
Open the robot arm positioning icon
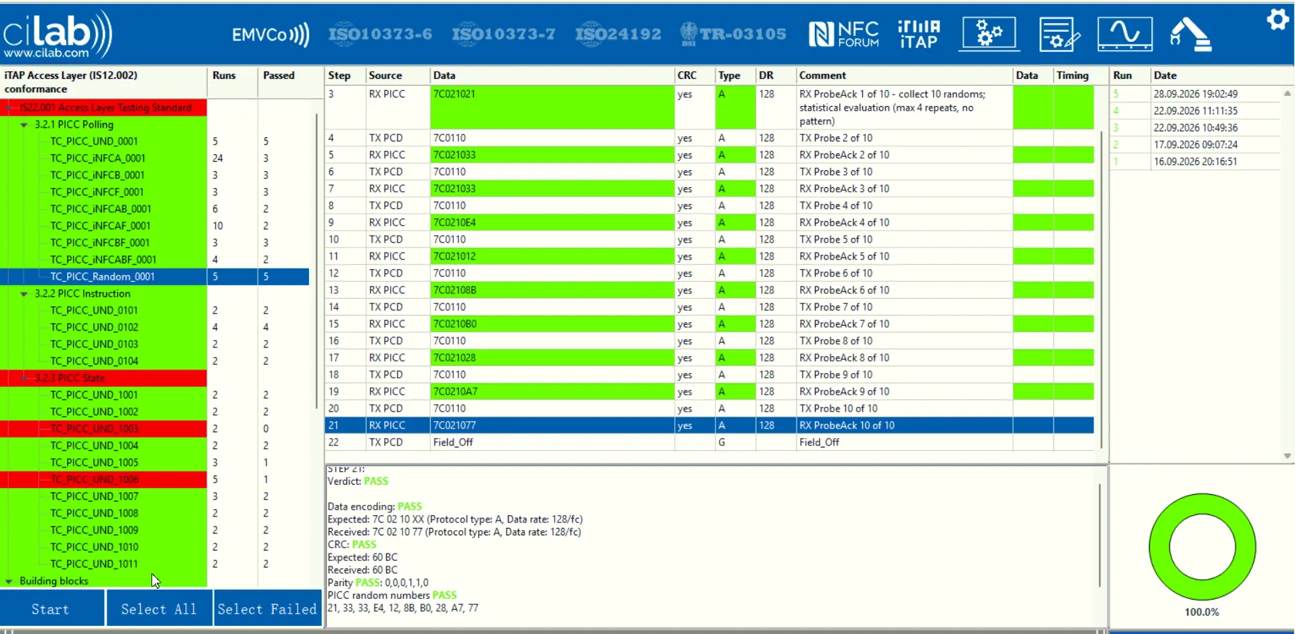[1190, 34]
